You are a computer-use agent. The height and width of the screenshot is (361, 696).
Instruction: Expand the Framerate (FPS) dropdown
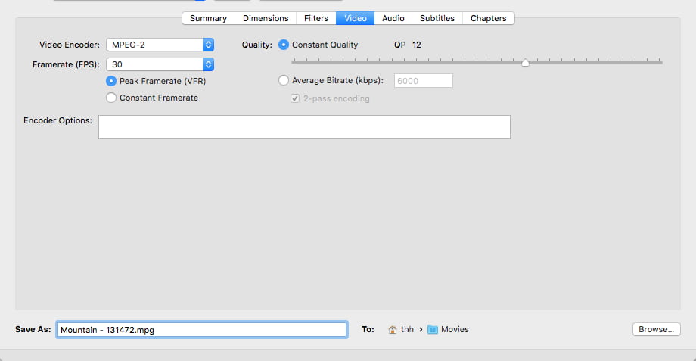click(x=160, y=64)
